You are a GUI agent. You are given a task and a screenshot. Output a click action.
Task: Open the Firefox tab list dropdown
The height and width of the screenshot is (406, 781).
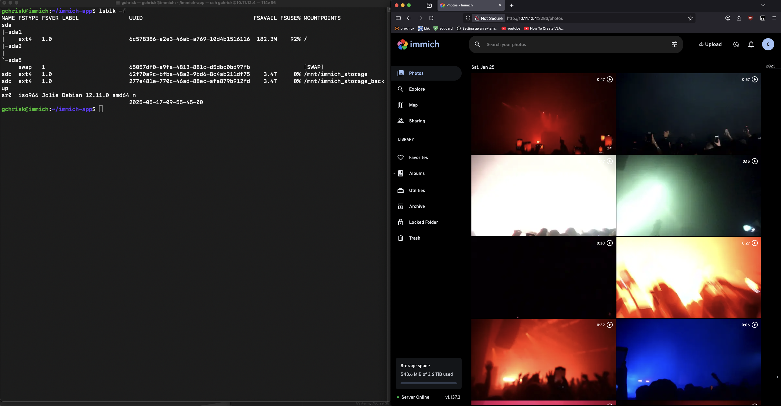pyautogui.click(x=763, y=5)
